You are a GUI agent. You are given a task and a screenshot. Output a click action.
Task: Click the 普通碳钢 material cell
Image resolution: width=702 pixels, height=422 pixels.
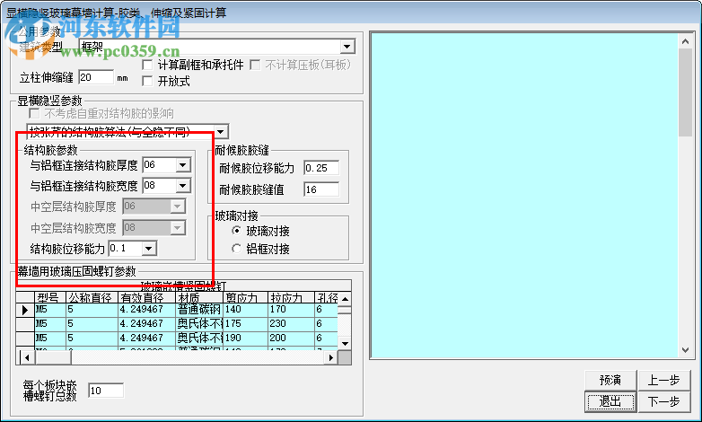[x=198, y=310]
